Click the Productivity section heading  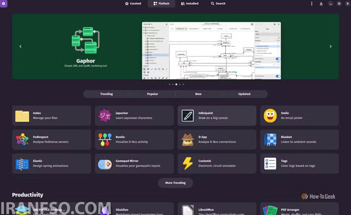(27, 195)
